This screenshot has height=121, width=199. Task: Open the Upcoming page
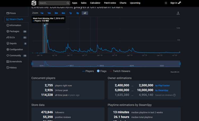(135, 3)
